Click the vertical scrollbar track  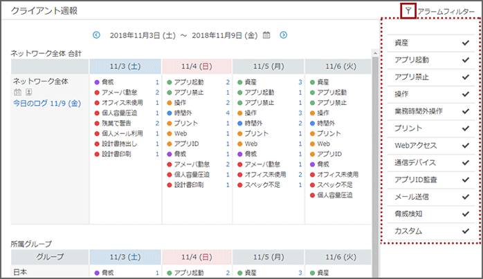[x=375, y=166]
